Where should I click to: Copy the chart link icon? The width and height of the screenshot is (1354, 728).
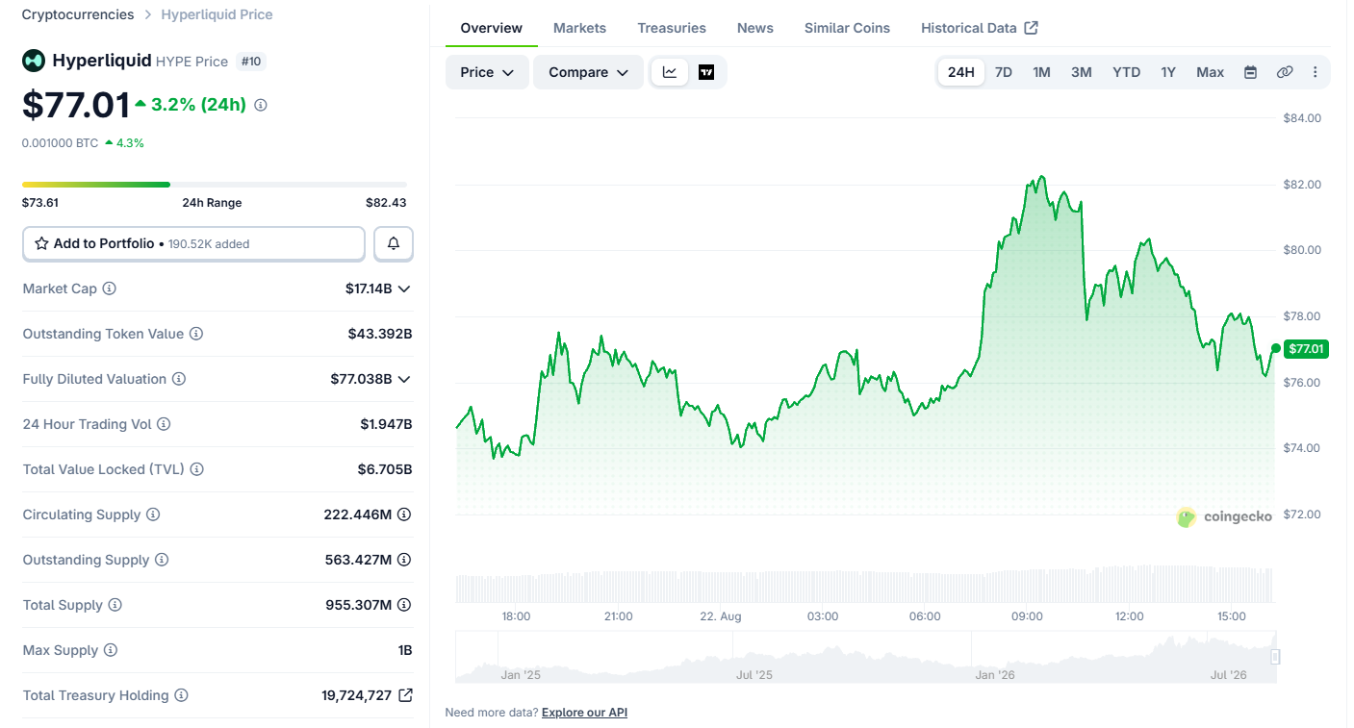pyautogui.click(x=1285, y=72)
